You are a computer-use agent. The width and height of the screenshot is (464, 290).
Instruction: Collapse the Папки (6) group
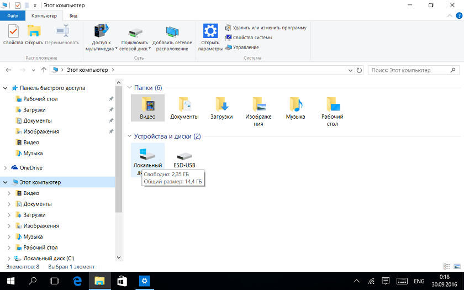click(x=130, y=88)
